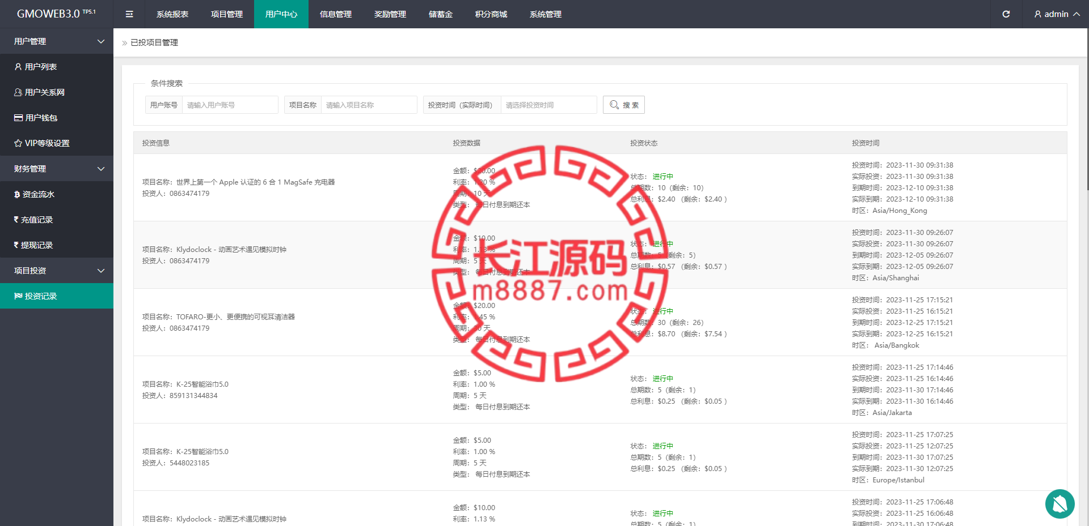Collapse the 用户管理 sidebar group

tap(57, 41)
